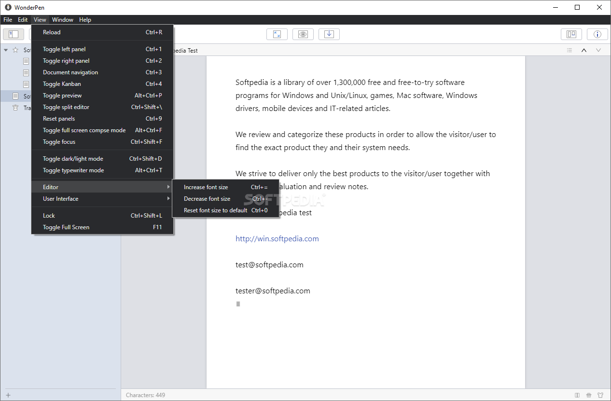Click the Kanban layout toolbar icon
The width and height of the screenshot is (611, 401).
tap(571, 34)
